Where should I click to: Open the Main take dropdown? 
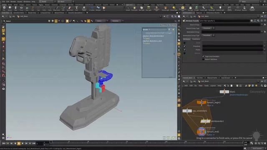point(65,2)
